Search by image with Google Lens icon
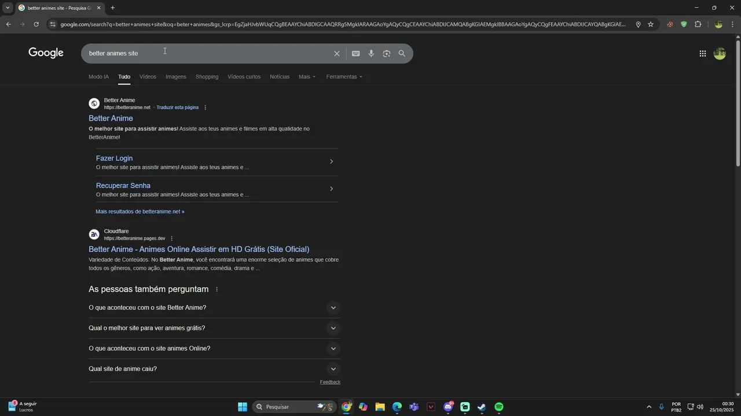 386,53
